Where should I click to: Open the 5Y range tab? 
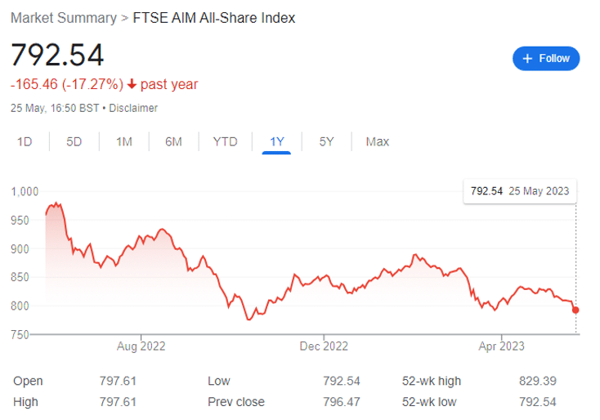[326, 142]
